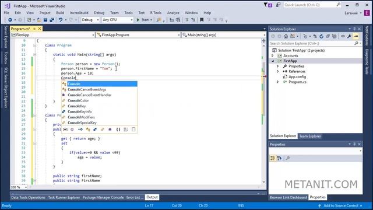
Task: Open the Debug configuration dropdown
Action: point(90,20)
